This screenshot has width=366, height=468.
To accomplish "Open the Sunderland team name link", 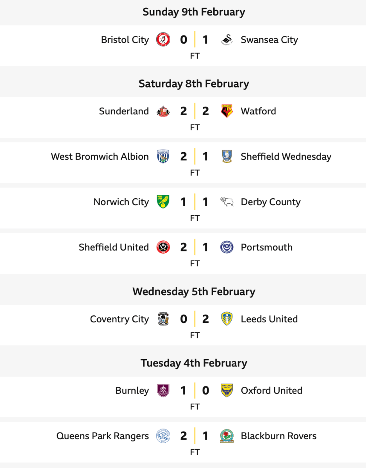I will tap(124, 111).
